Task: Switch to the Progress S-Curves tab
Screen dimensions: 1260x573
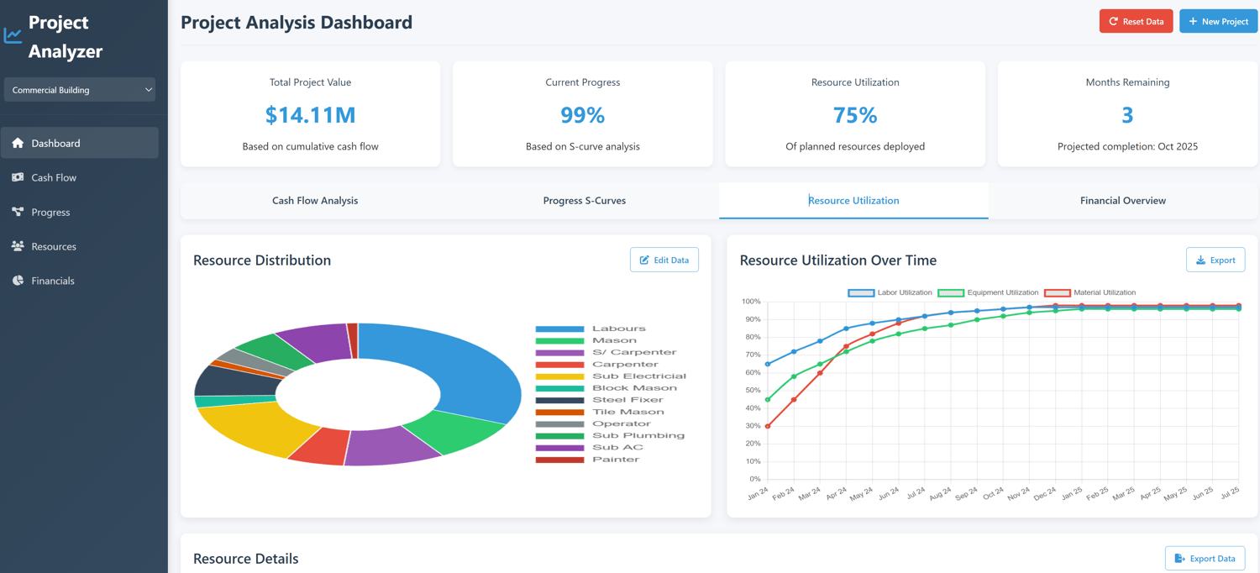Action: (x=585, y=201)
